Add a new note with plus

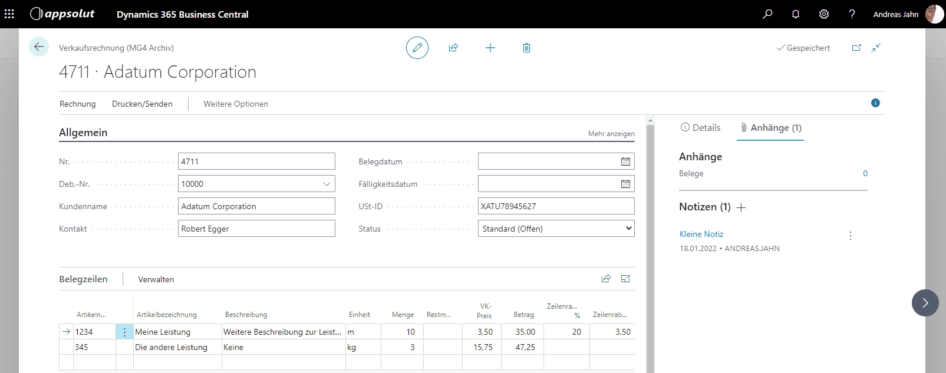point(741,207)
